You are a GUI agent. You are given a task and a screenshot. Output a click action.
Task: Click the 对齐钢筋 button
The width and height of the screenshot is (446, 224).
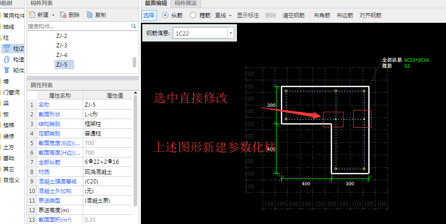pos(370,16)
